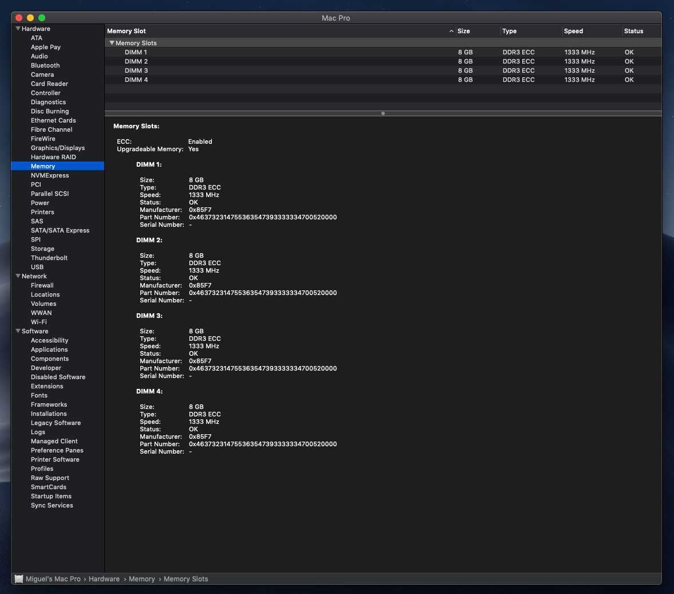Show Card Reader information

pos(49,84)
